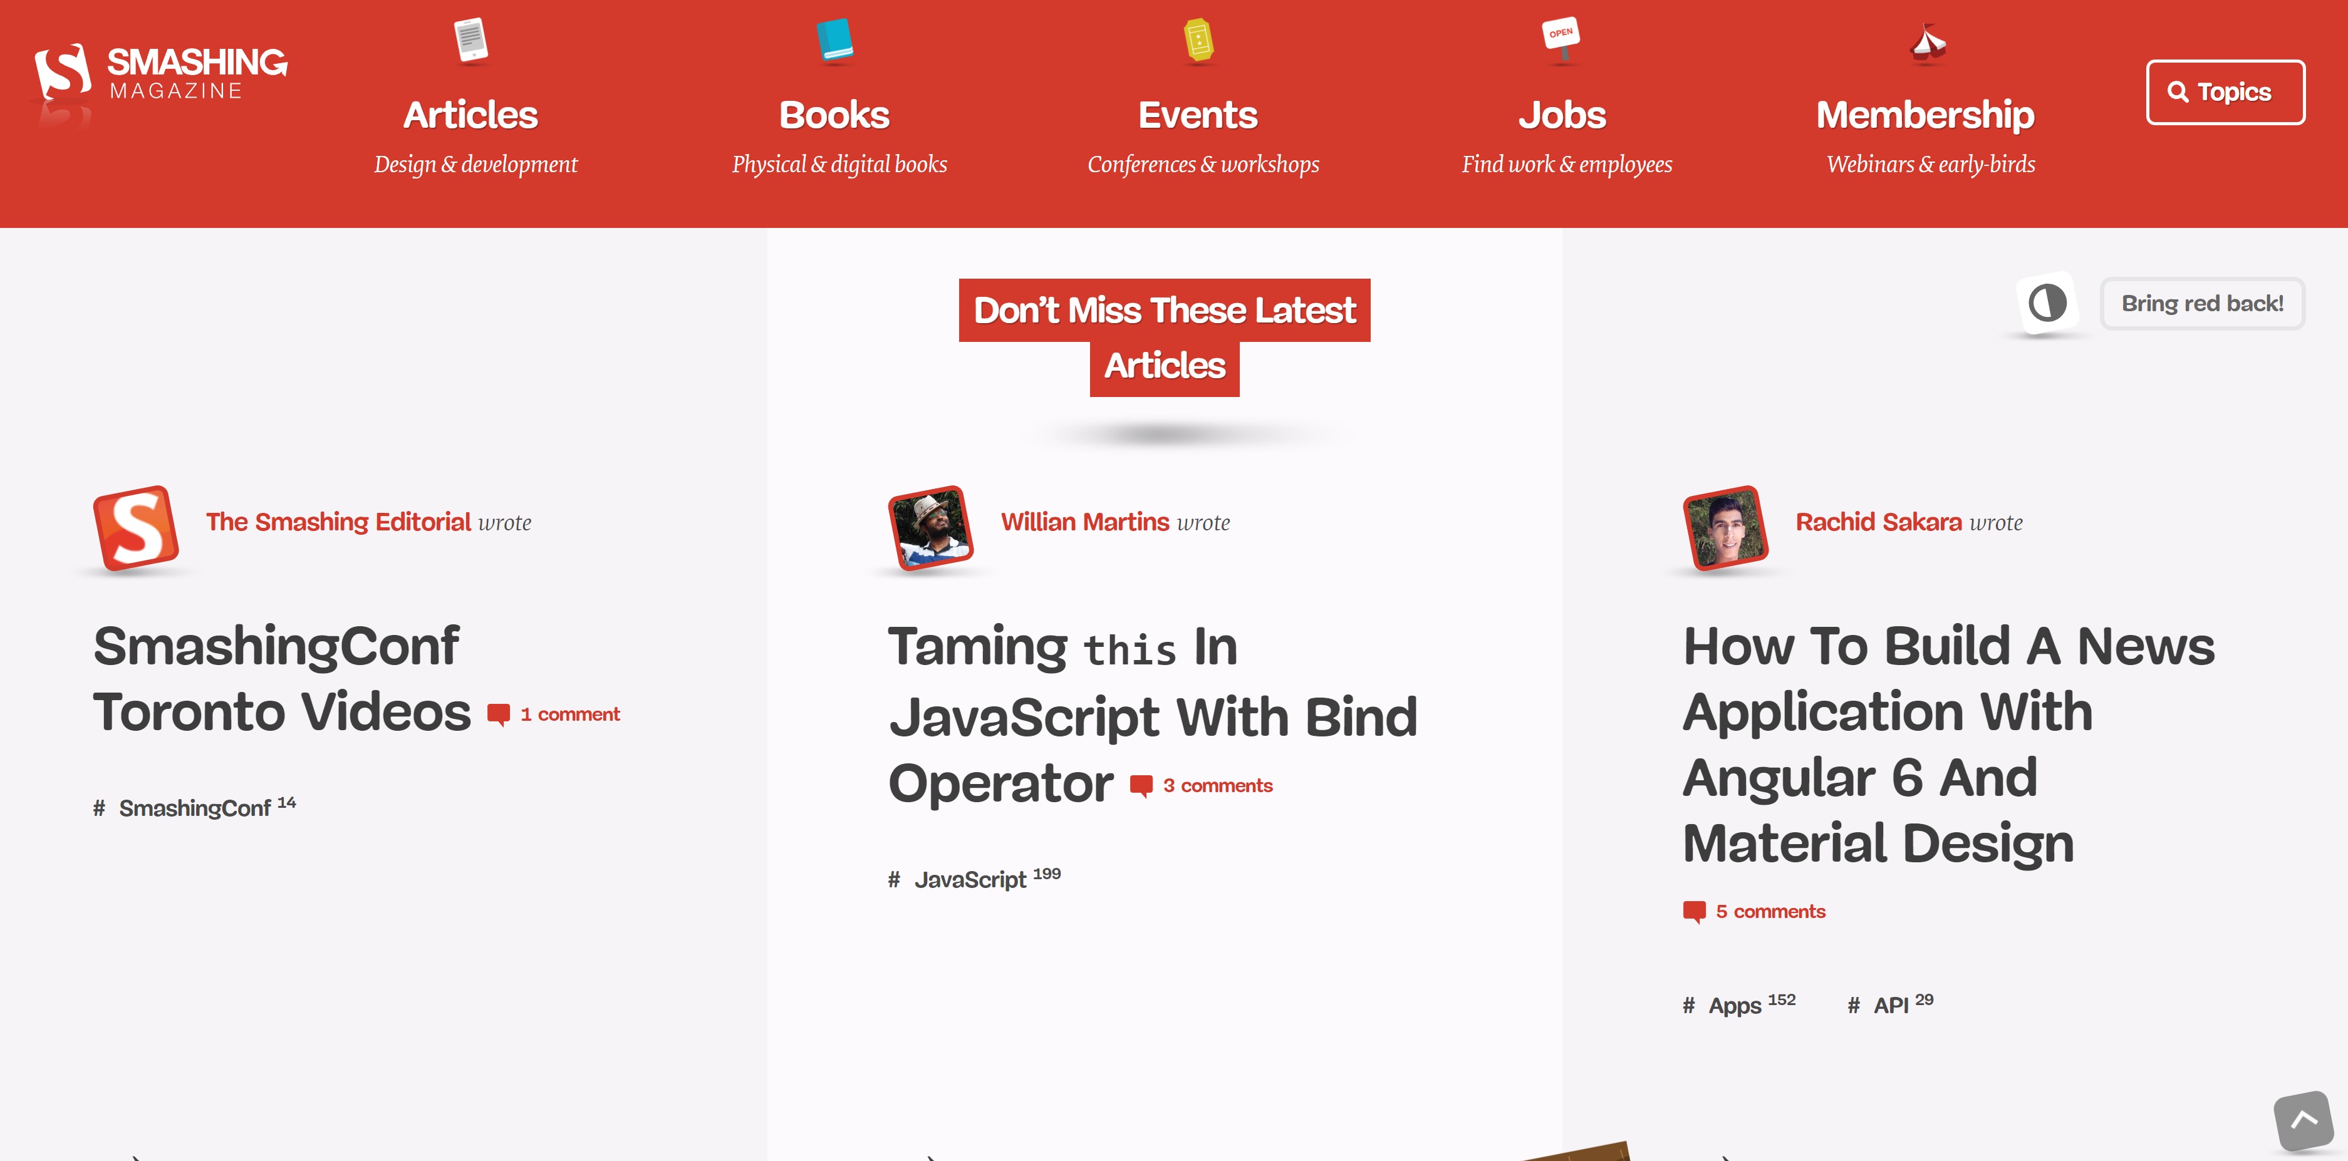
Task: Click the speech bubble beside 5 comments
Action: click(1695, 912)
